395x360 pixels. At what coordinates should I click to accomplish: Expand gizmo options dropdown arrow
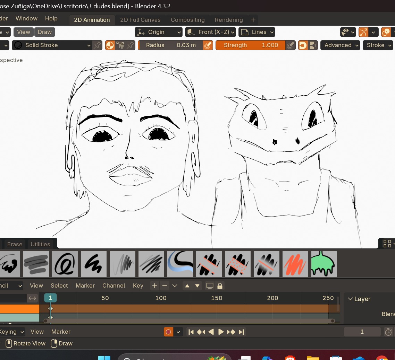373,32
